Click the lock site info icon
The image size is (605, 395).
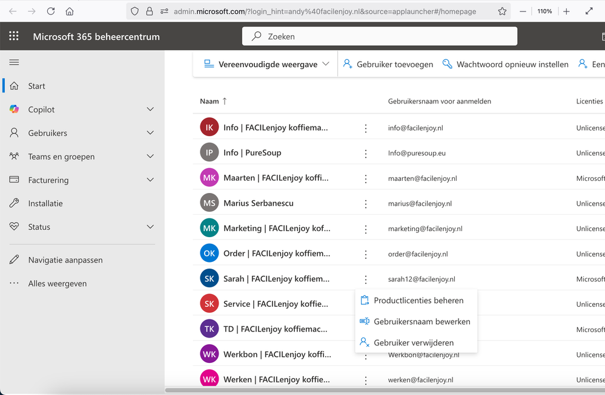(150, 11)
